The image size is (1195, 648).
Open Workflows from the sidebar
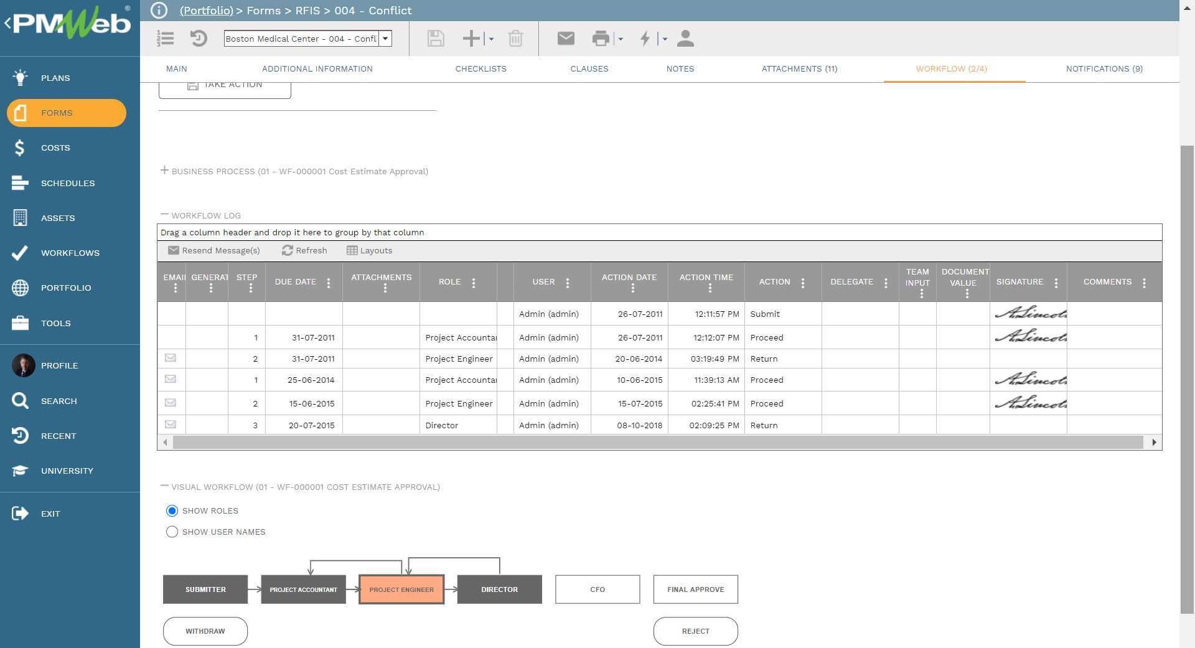click(70, 253)
